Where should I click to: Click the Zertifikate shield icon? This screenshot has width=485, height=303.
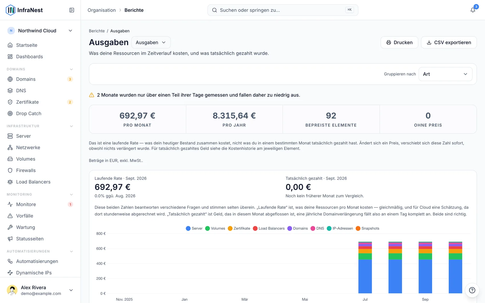pos(10,102)
